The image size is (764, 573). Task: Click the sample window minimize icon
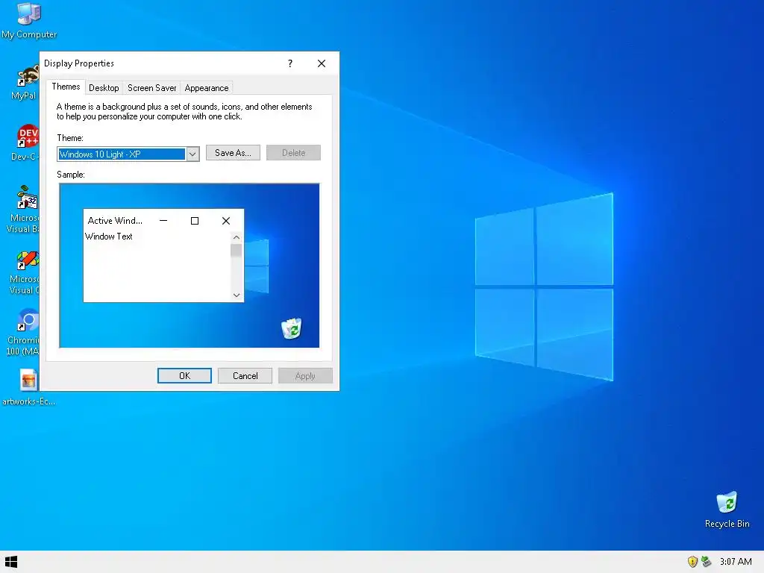click(163, 221)
